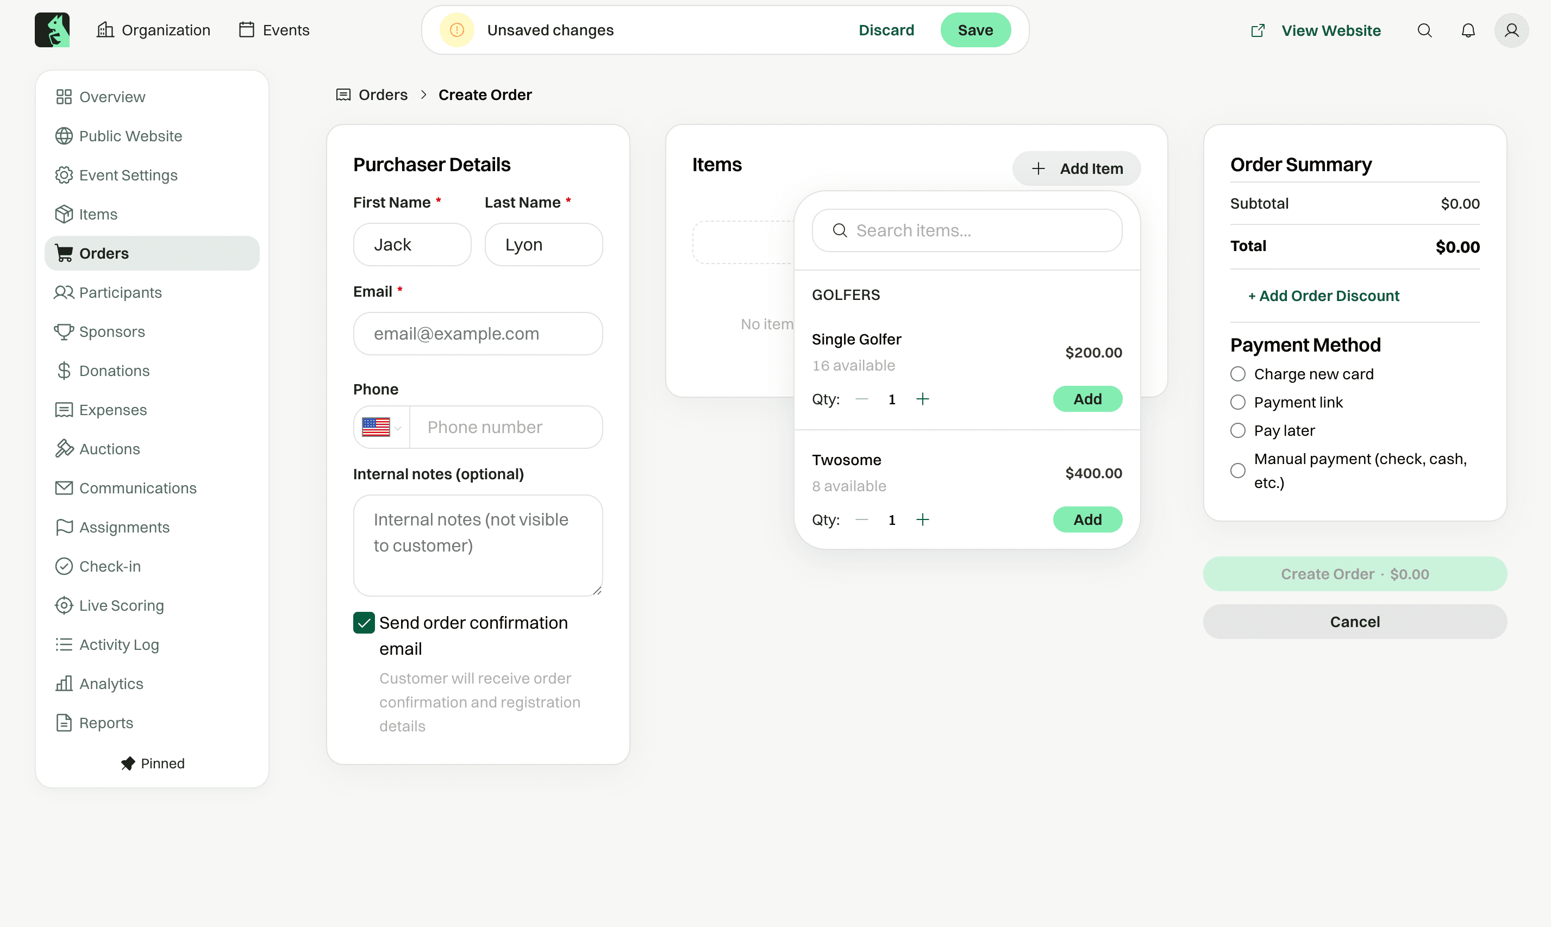Screen dimensions: 1551x927
Task: Click the Orders cart icon
Action: (64, 254)
